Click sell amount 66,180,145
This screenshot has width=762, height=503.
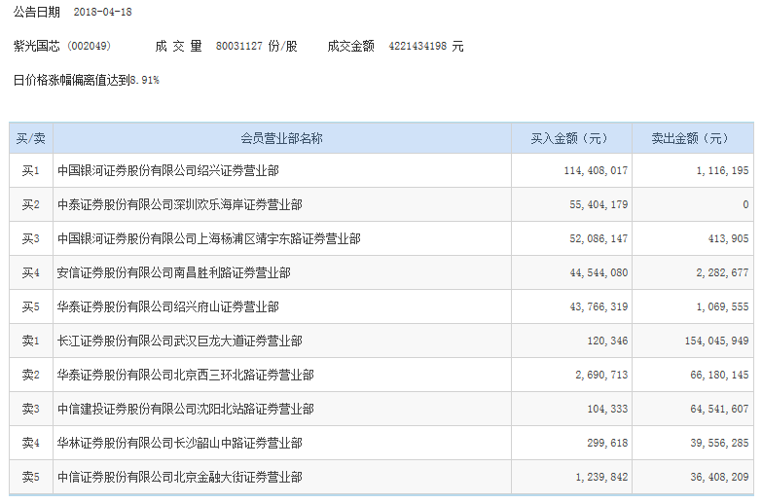pyautogui.click(x=720, y=375)
